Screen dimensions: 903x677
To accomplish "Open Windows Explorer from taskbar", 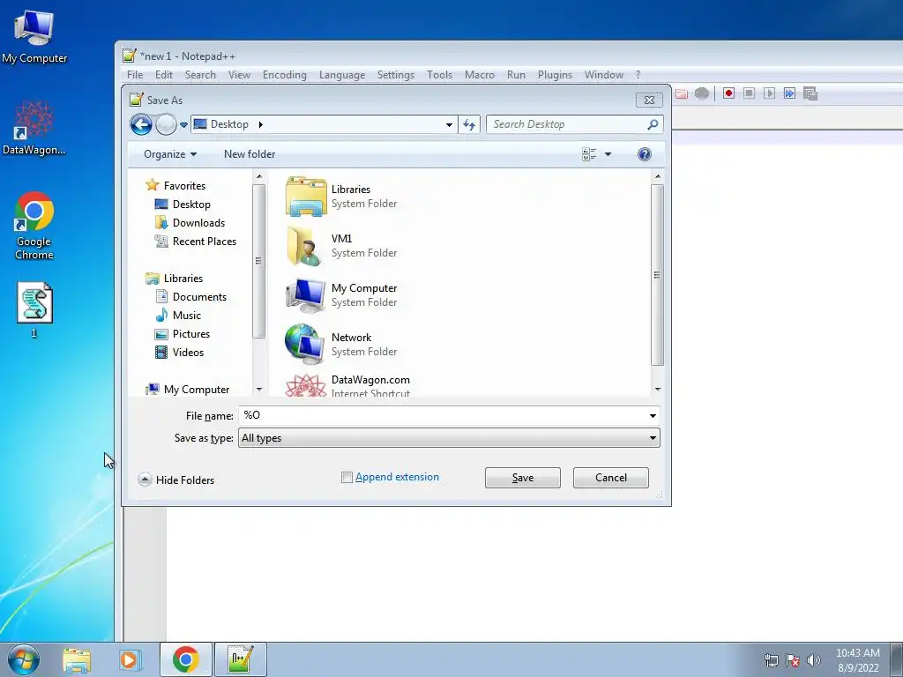I will click(x=77, y=659).
